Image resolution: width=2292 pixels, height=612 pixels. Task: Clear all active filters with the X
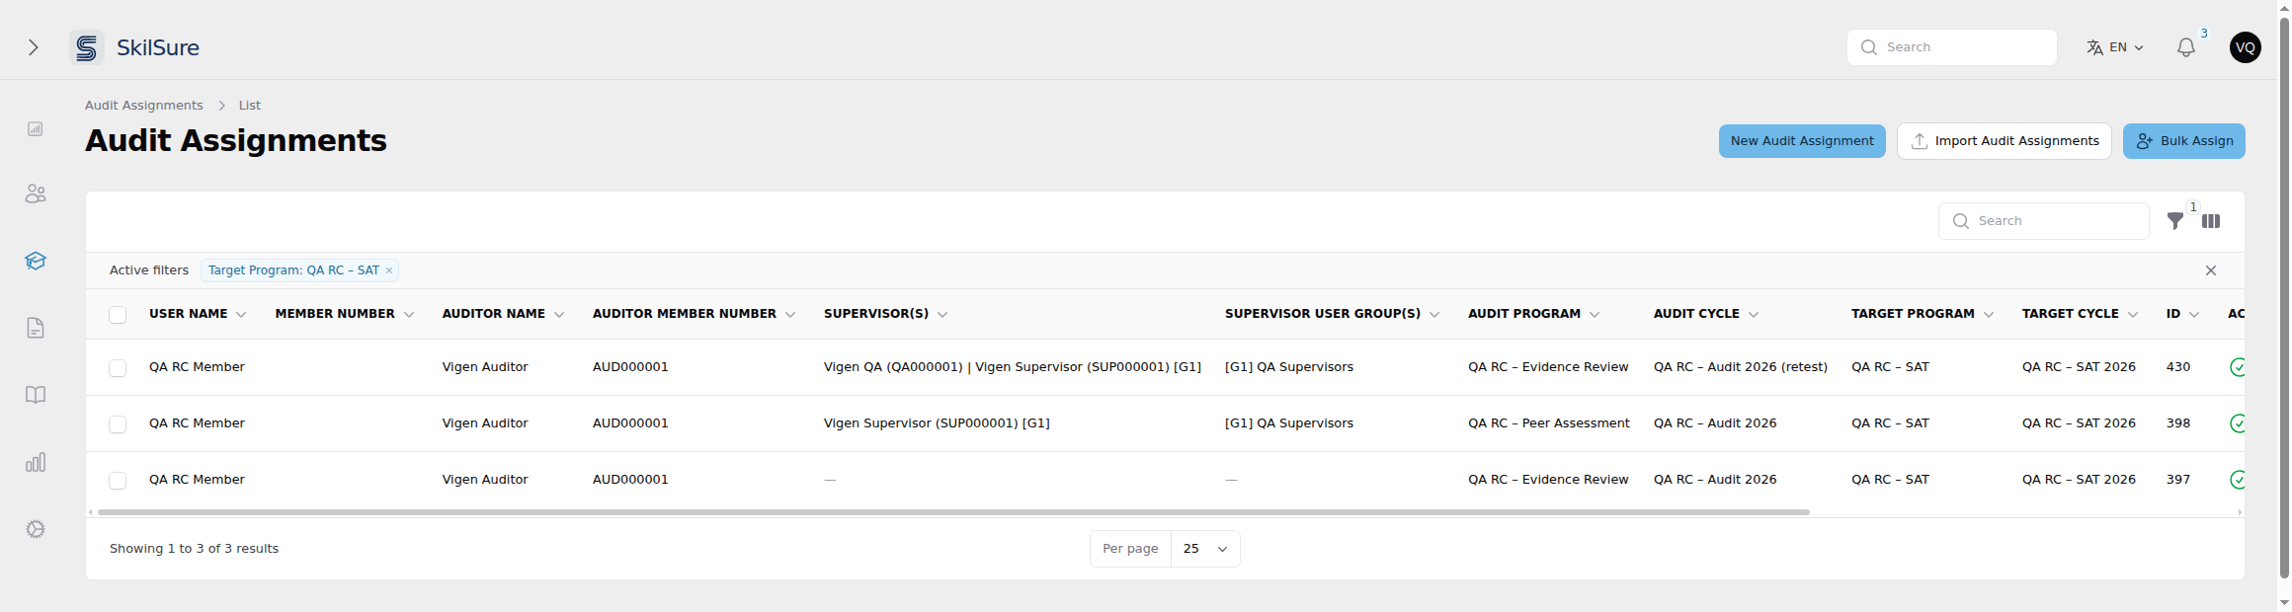click(x=2211, y=270)
